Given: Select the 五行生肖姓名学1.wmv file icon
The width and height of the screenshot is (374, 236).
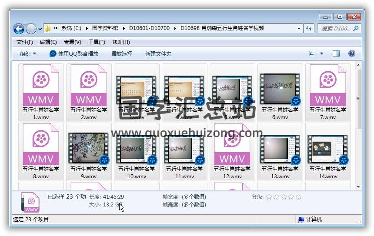Looking at the screenshot, I should click(x=41, y=85).
